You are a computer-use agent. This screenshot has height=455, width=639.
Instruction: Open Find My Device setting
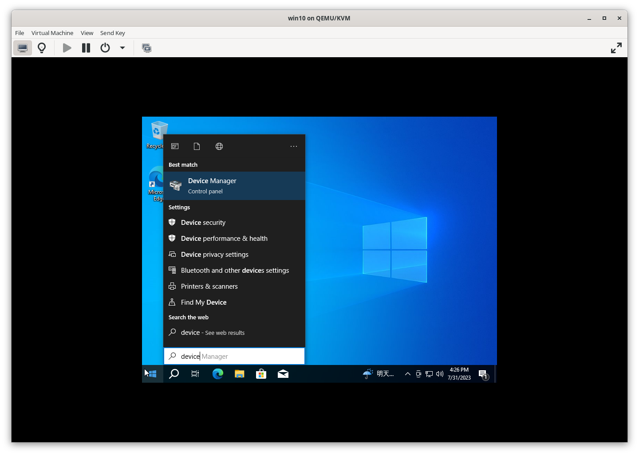[234, 302]
